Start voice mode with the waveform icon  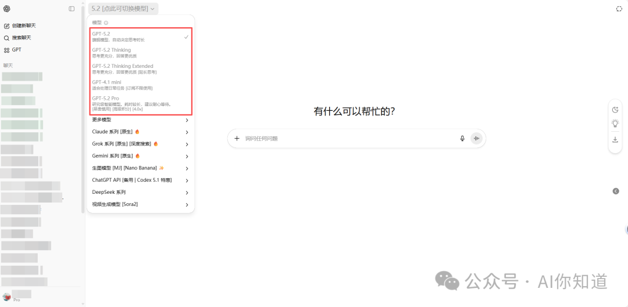477,139
